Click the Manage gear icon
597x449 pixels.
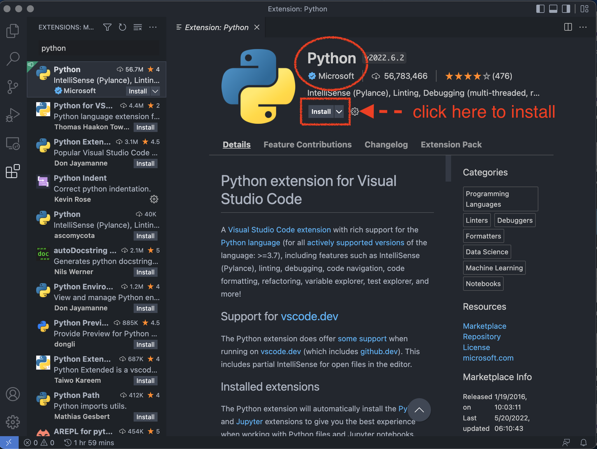tap(13, 422)
